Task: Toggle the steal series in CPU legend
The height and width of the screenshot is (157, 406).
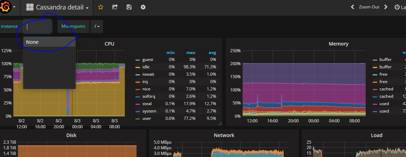Action: [147, 104]
